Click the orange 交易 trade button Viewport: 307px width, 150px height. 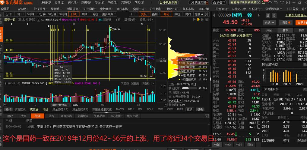point(301,22)
